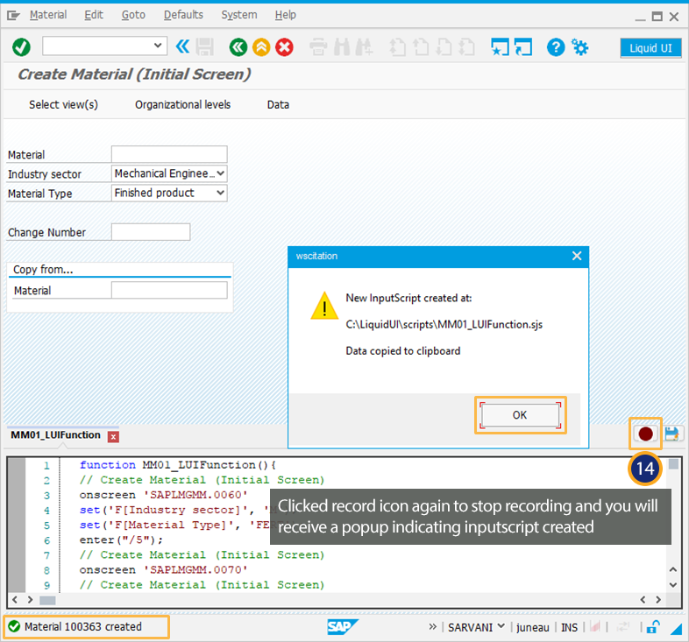Click the First Page toolbar icon
The height and width of the screenshot is (642, 689).
click(398, 47)
